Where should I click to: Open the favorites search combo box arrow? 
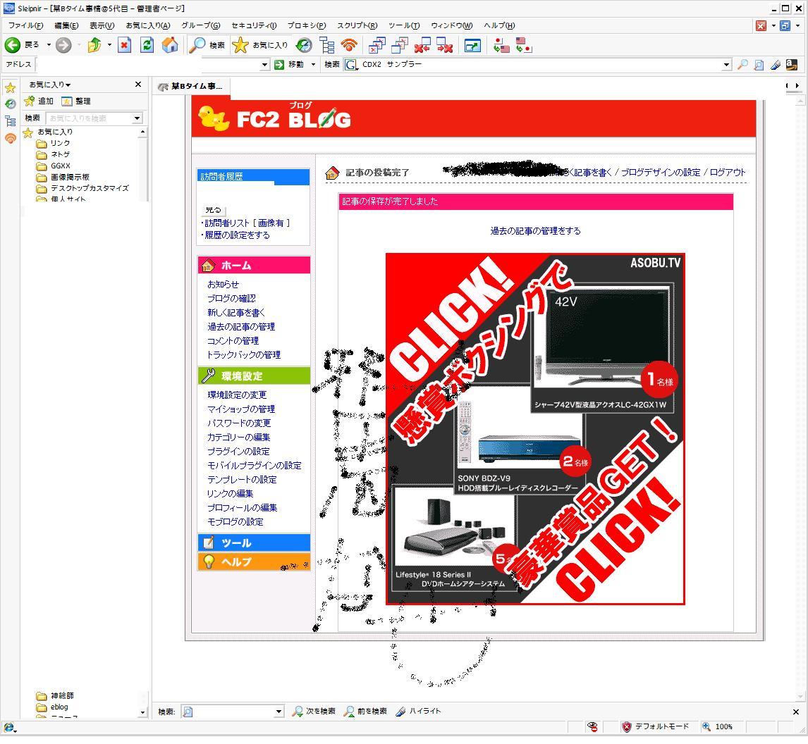coord(137,118)
